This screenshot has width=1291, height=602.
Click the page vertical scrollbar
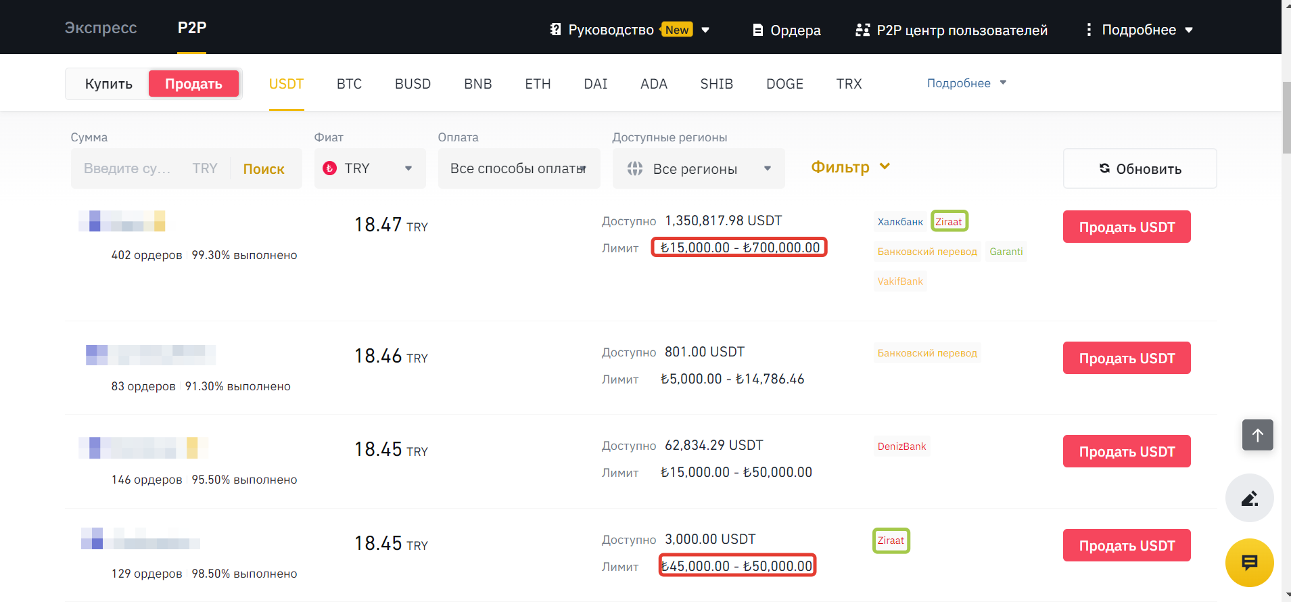(1286, 118)
